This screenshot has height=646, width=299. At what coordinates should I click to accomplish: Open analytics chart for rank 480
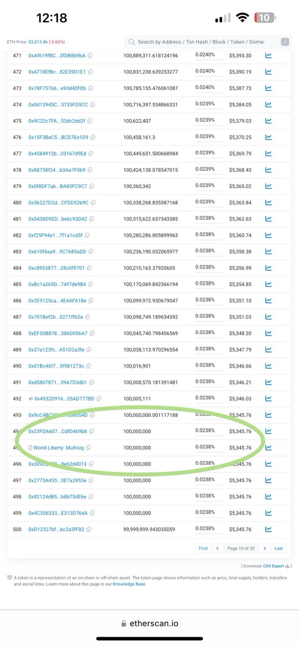[x=268, y=203]
